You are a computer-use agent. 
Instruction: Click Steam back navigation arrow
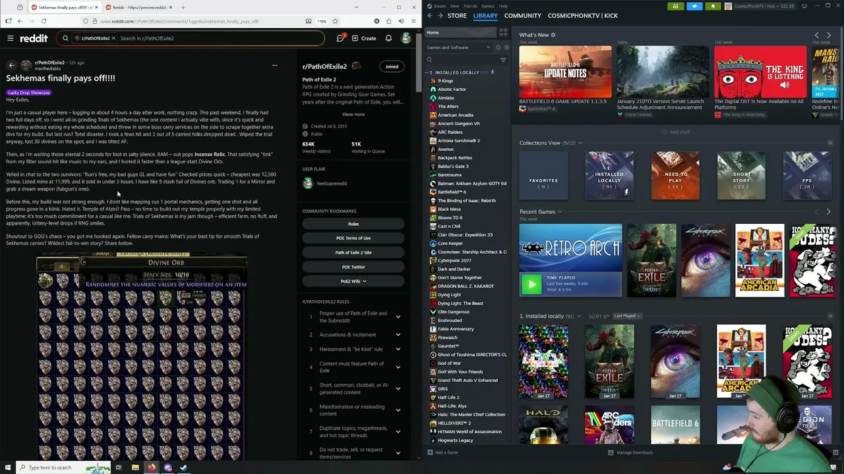pos(430,15)
